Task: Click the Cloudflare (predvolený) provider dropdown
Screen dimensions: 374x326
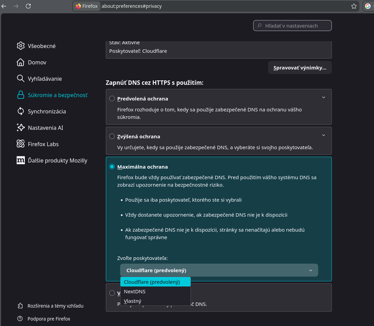Action: (219, 270)
